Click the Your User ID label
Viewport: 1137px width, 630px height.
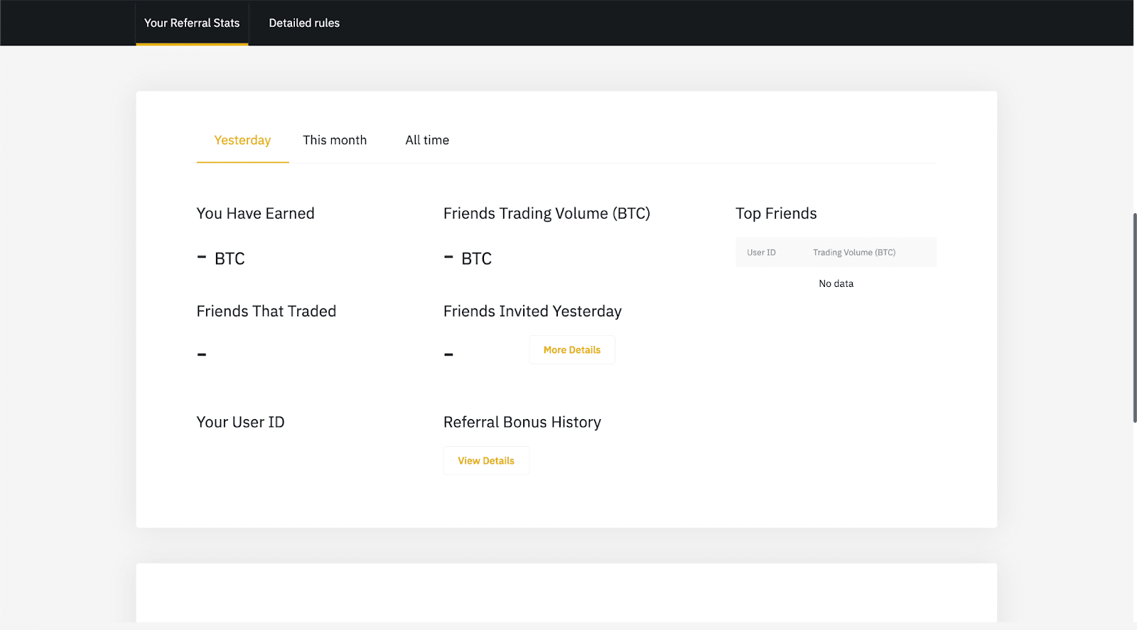(240, 423)
